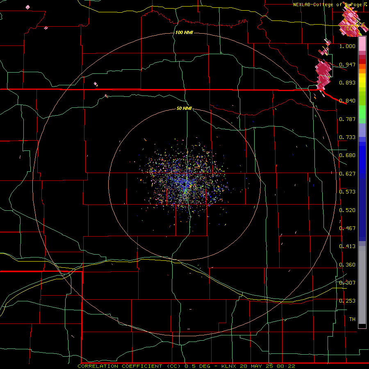Click the 1.000 value on the color scale
Viewport: 369px width, 369px height.
tap(347, 46)
